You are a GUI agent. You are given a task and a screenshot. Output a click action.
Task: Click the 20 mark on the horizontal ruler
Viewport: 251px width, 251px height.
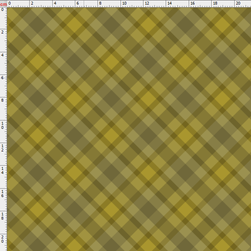238,3
